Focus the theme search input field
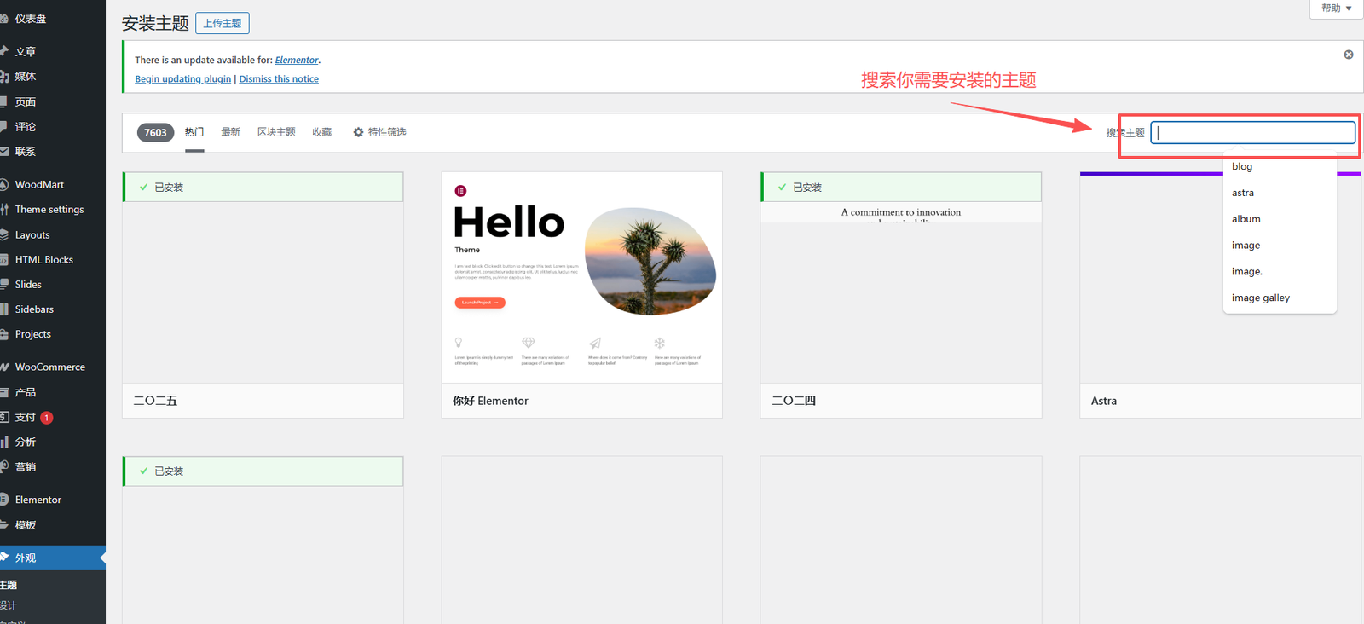This screenshot has height=624, width=1364. 1252,132
